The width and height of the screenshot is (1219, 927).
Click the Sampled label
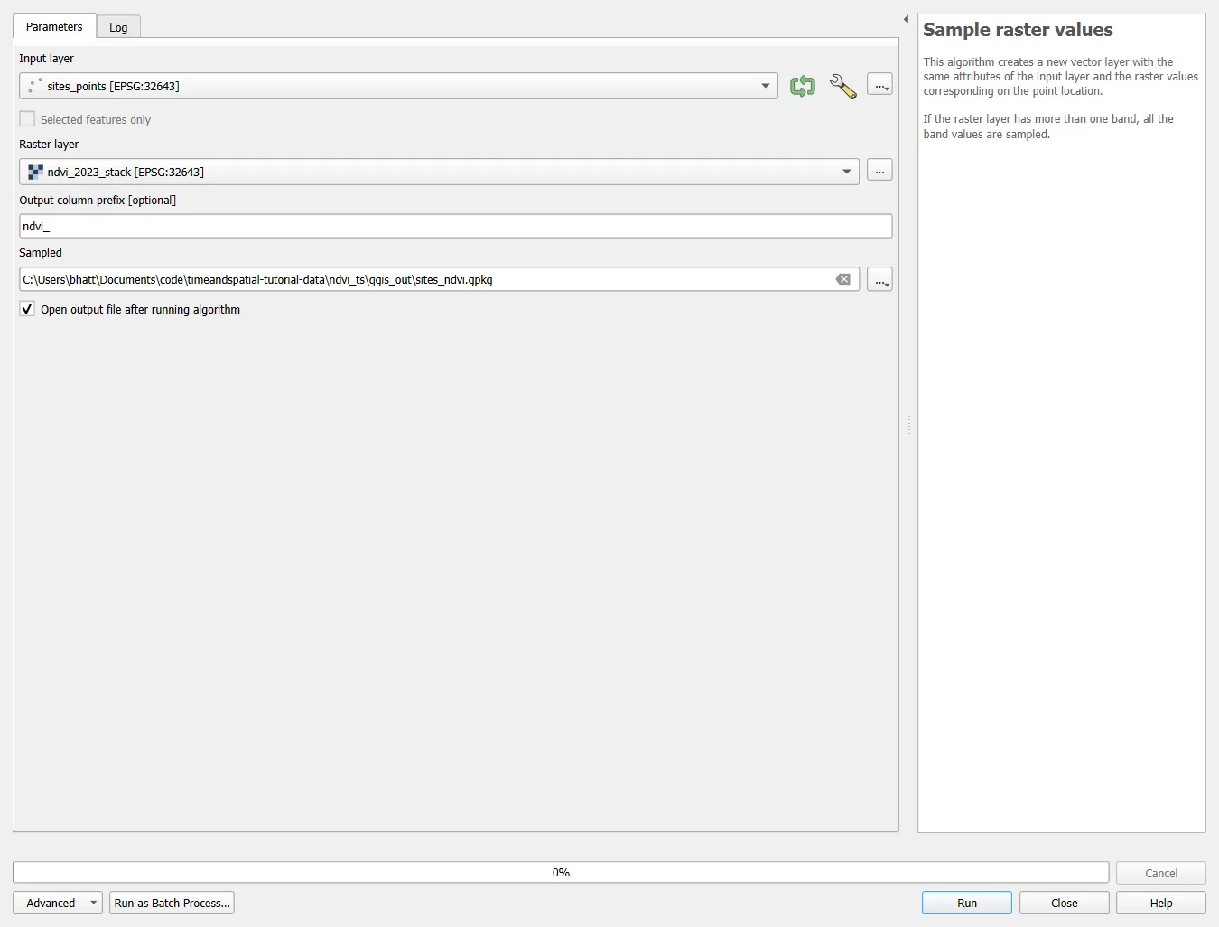(x=41, y=253)
